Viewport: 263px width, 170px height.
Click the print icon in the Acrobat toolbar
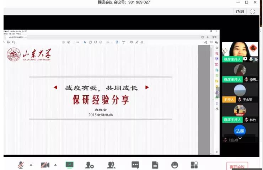pos(8,42)
